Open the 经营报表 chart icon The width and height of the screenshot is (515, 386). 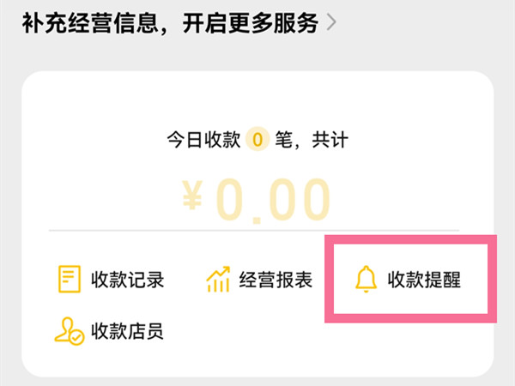218,280
